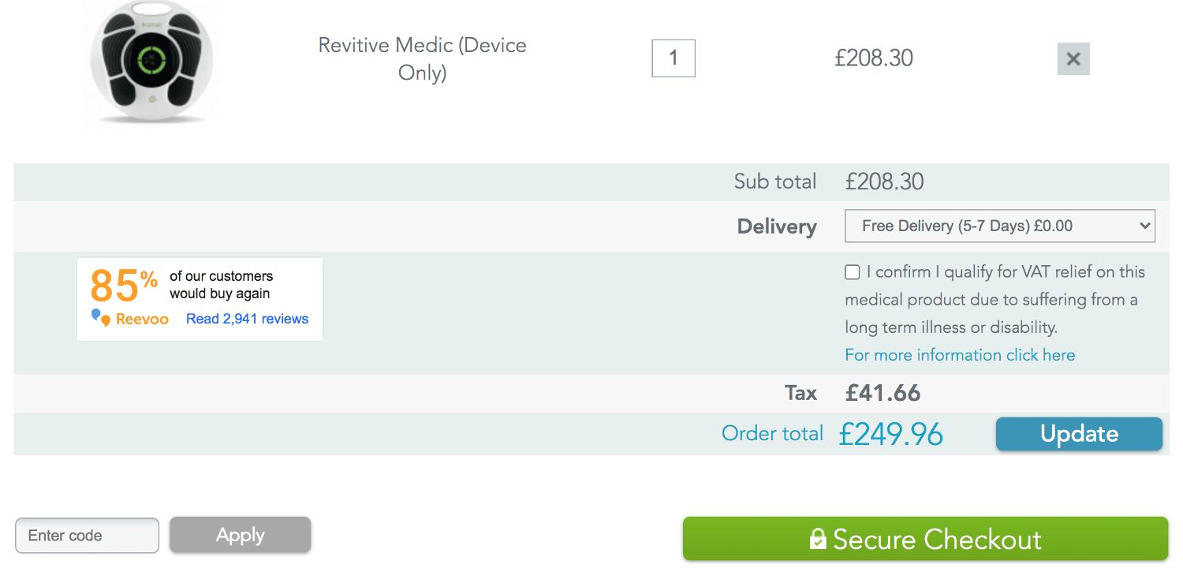1183x572 pixels.
Task: Open the Read 2,941 reviews link
Action: [247, 319]
